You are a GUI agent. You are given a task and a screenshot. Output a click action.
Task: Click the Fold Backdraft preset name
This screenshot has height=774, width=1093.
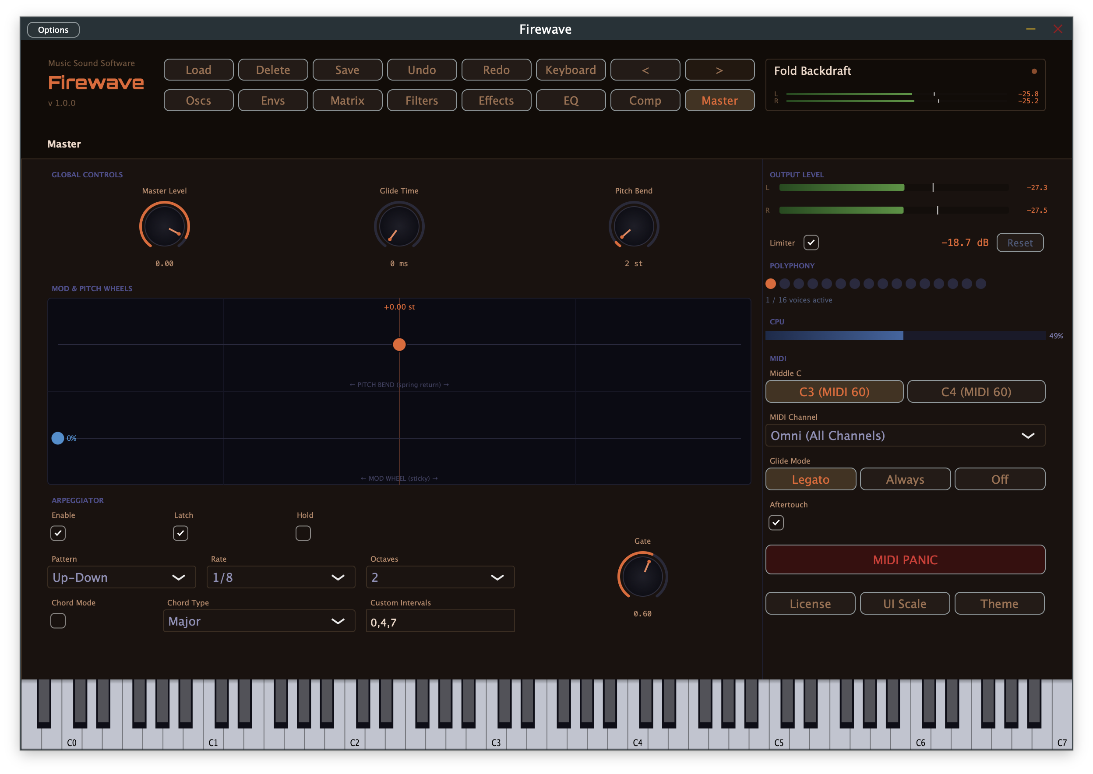coord(812,71)
